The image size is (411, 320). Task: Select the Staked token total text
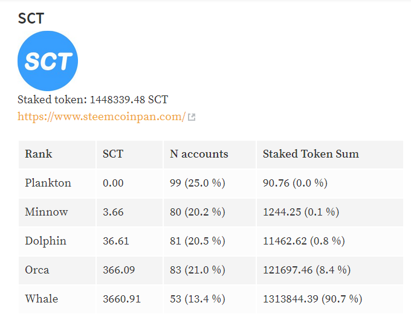[93, 100]
